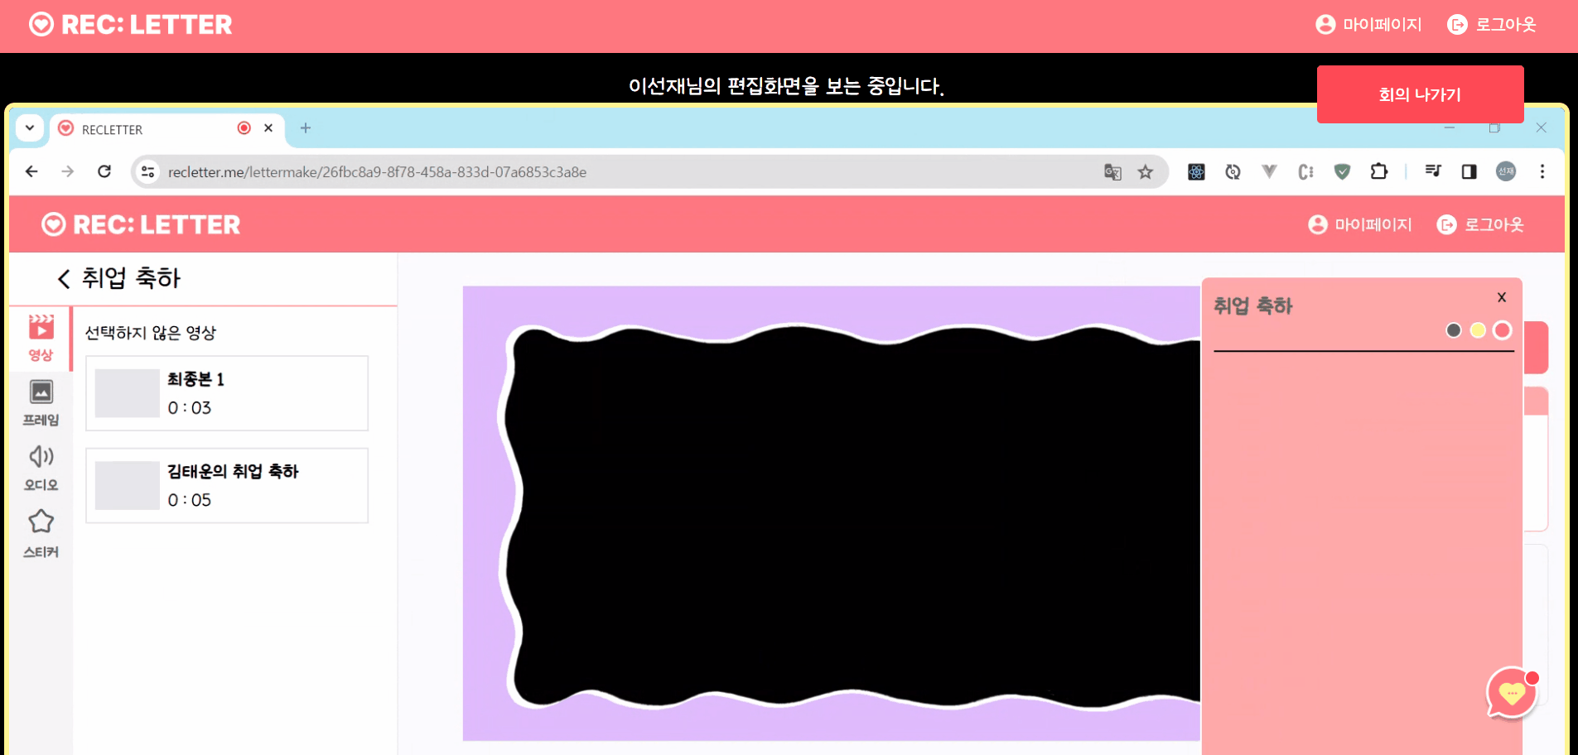Toggle the bookmark star in address bar
Screen dimensions: 1578x755
point(1146,171)
